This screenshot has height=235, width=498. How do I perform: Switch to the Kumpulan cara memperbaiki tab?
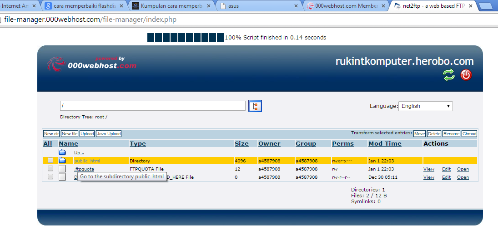pos(171,6)
